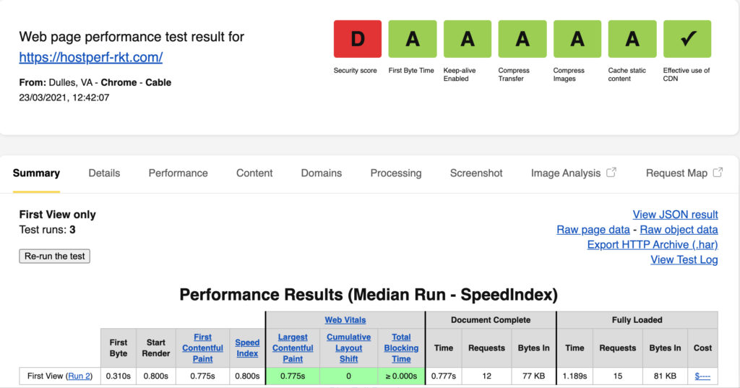Click the Web Vitals header link
The width and height of the screenshot is (740, 388).
pos(345,319)
